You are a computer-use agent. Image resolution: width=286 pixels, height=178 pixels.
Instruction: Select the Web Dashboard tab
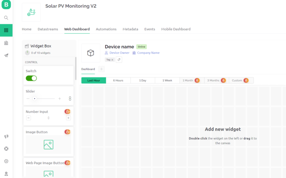click(x=77, y=29)
